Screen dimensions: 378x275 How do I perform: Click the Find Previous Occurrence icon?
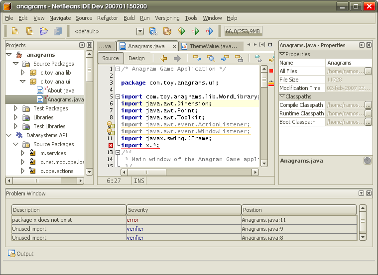click(x=197, y=58)
